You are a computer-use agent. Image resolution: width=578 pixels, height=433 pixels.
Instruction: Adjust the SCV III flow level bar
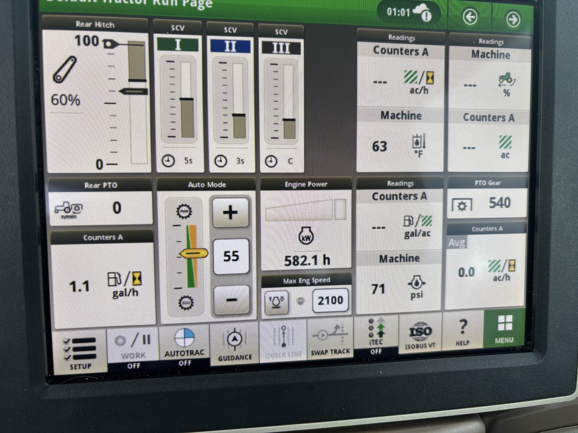tap(289, 102)
